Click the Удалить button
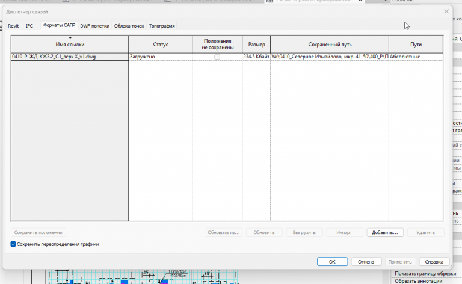This screenshot has height=284, width=462. 425,232
